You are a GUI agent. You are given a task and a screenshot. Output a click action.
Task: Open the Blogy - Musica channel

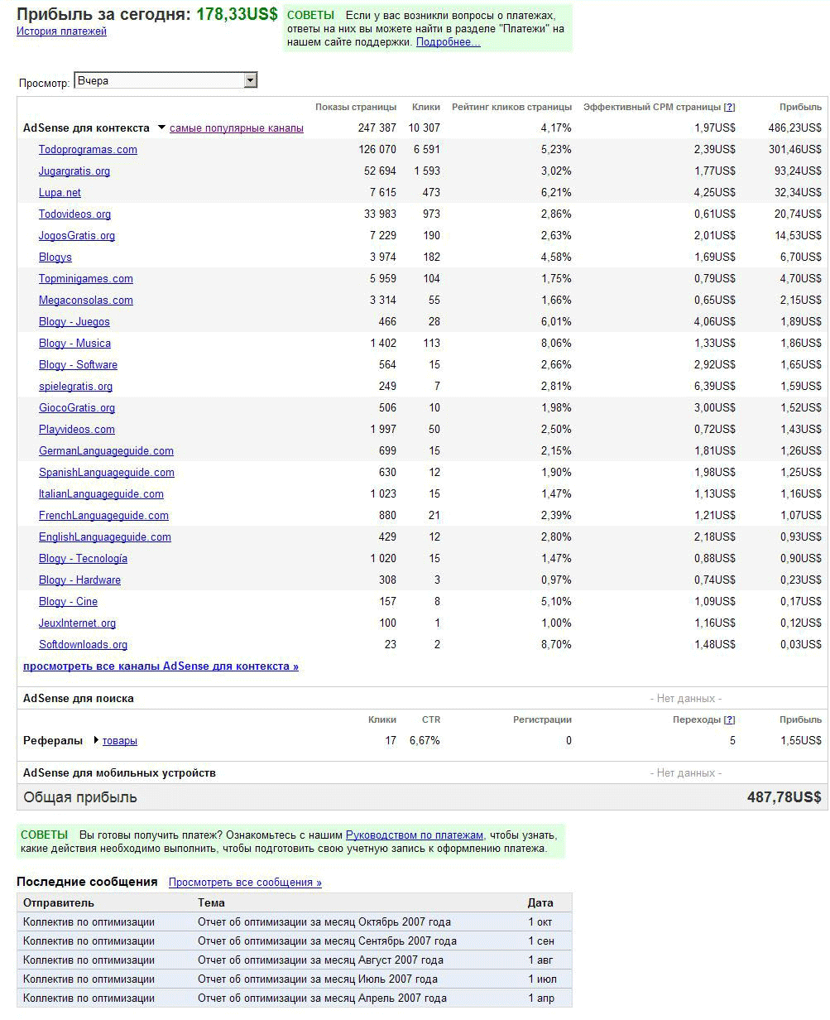pyautogui.click(x=74, y=344)
